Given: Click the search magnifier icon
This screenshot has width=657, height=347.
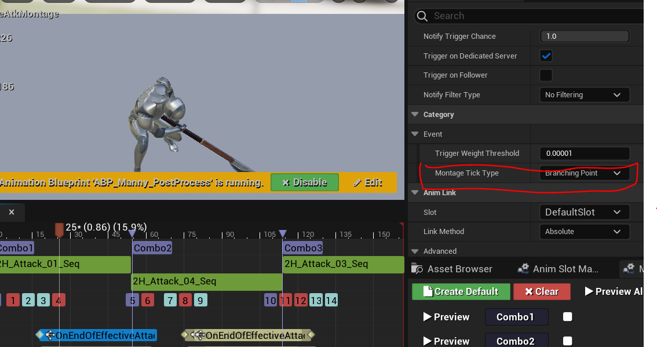Looking at the screenshot, I should [x=422, y=16].
